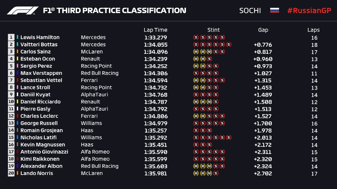Click Lewis Hamilton's lap time 1:33.279
The image size is (337, 189).
coord(156,37)
